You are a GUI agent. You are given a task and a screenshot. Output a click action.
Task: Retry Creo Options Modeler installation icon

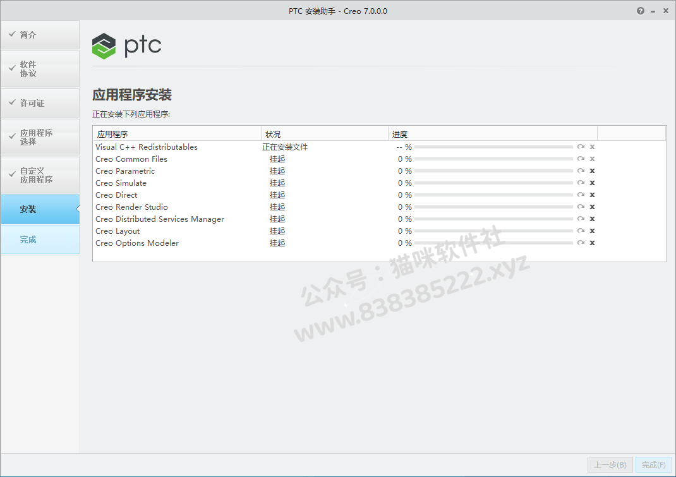[581, 243]
